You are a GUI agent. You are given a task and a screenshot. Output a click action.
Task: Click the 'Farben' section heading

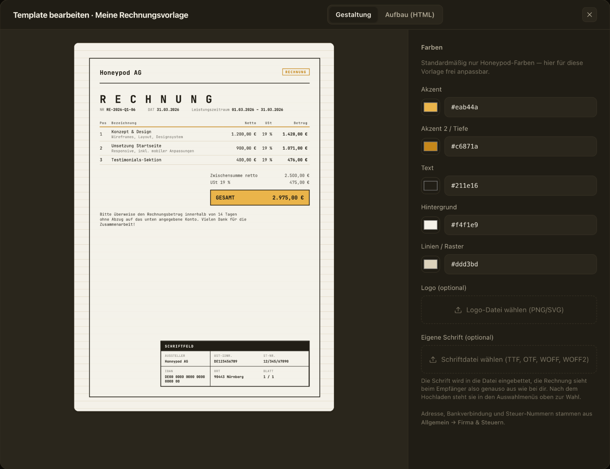click(x=432, y=47)
